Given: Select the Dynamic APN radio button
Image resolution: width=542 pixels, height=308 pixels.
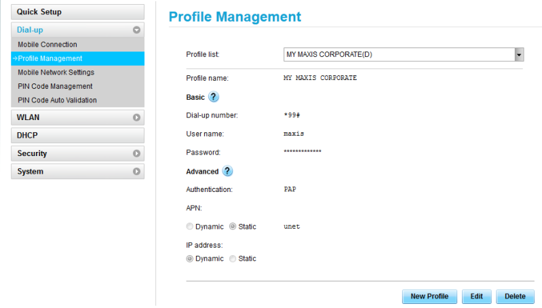Looking at the screenshot, I should pos(189,227).
